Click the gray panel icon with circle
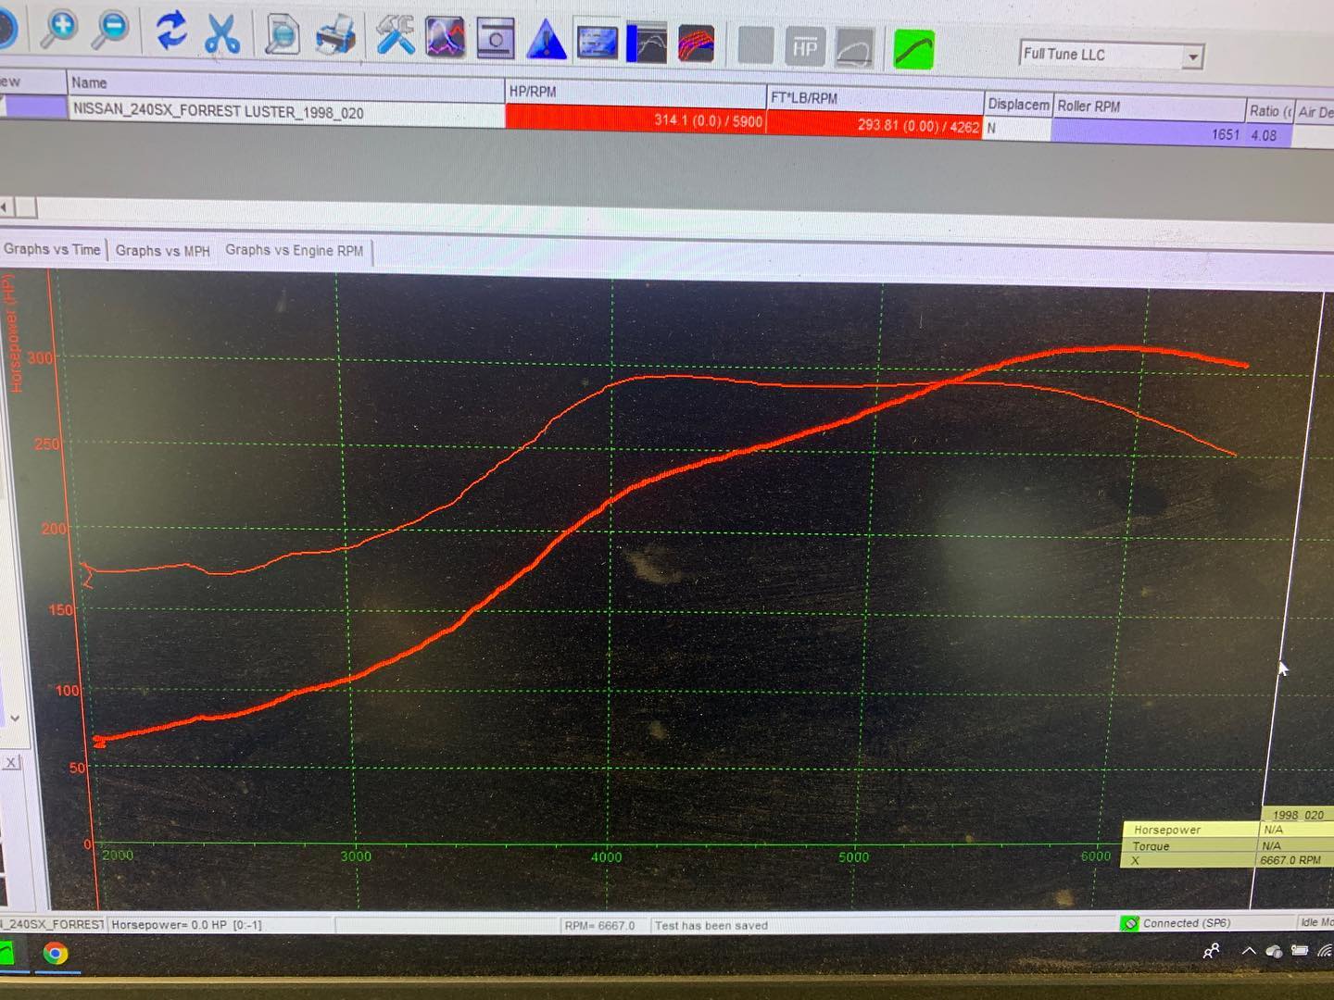 496,40
